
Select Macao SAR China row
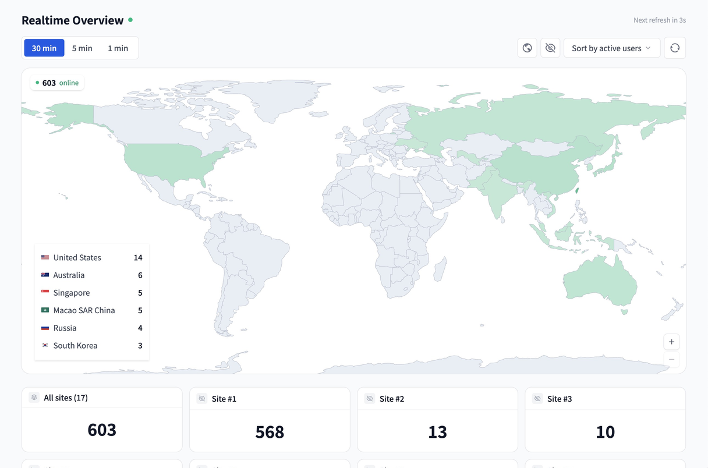[x=92, y=310]
